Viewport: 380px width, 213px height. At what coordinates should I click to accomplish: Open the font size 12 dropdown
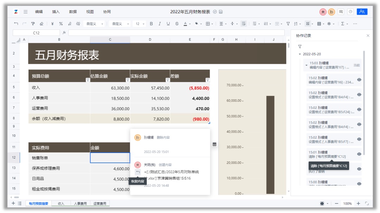tap(140, 24)
